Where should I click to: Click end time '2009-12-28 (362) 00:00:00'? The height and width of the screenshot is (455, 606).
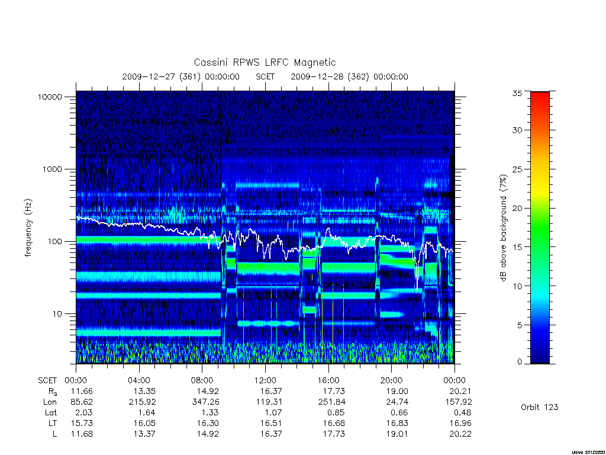tap(349, 76)
